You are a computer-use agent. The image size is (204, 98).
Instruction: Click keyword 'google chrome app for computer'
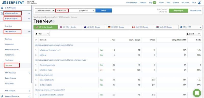coord(52,95)
